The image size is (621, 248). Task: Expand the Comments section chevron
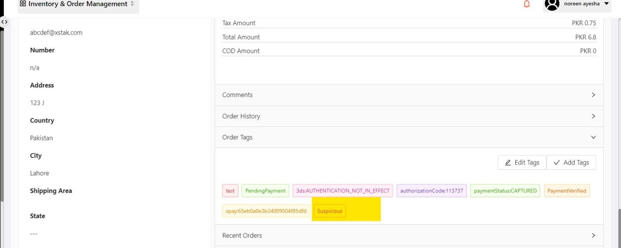(x=593, y=95)
